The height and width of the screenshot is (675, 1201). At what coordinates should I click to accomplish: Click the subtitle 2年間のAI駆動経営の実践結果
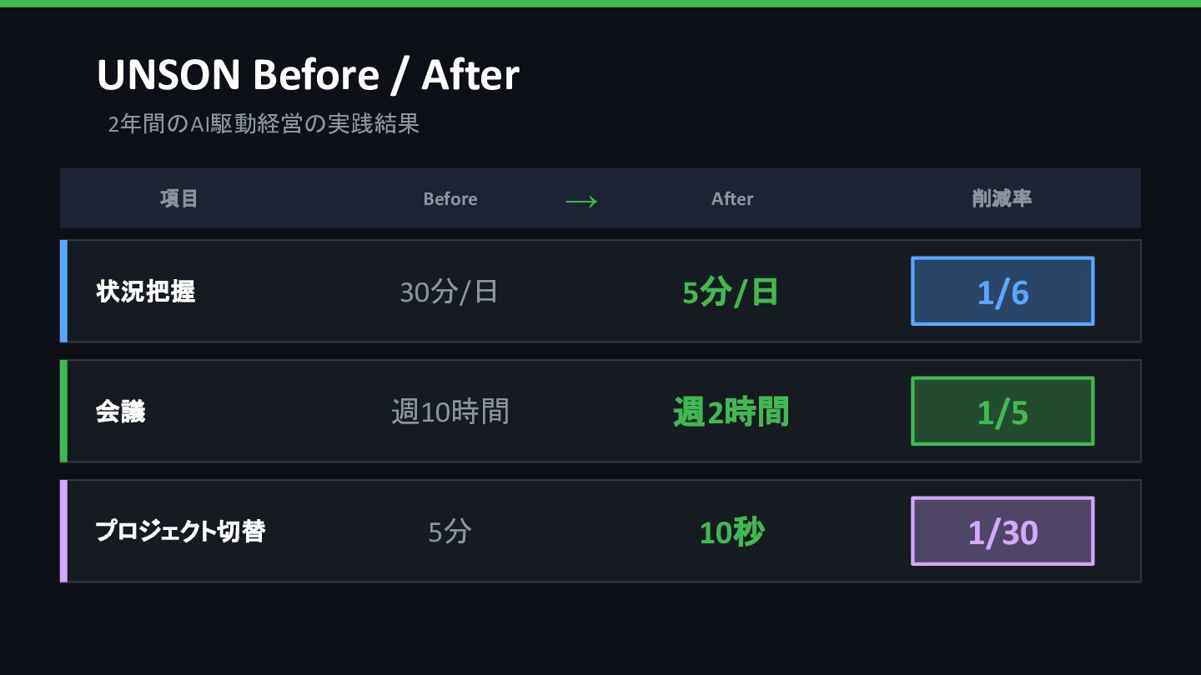tap(264, 124)
